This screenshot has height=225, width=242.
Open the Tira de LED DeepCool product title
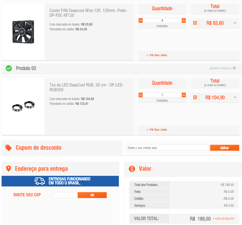[86, 87]
